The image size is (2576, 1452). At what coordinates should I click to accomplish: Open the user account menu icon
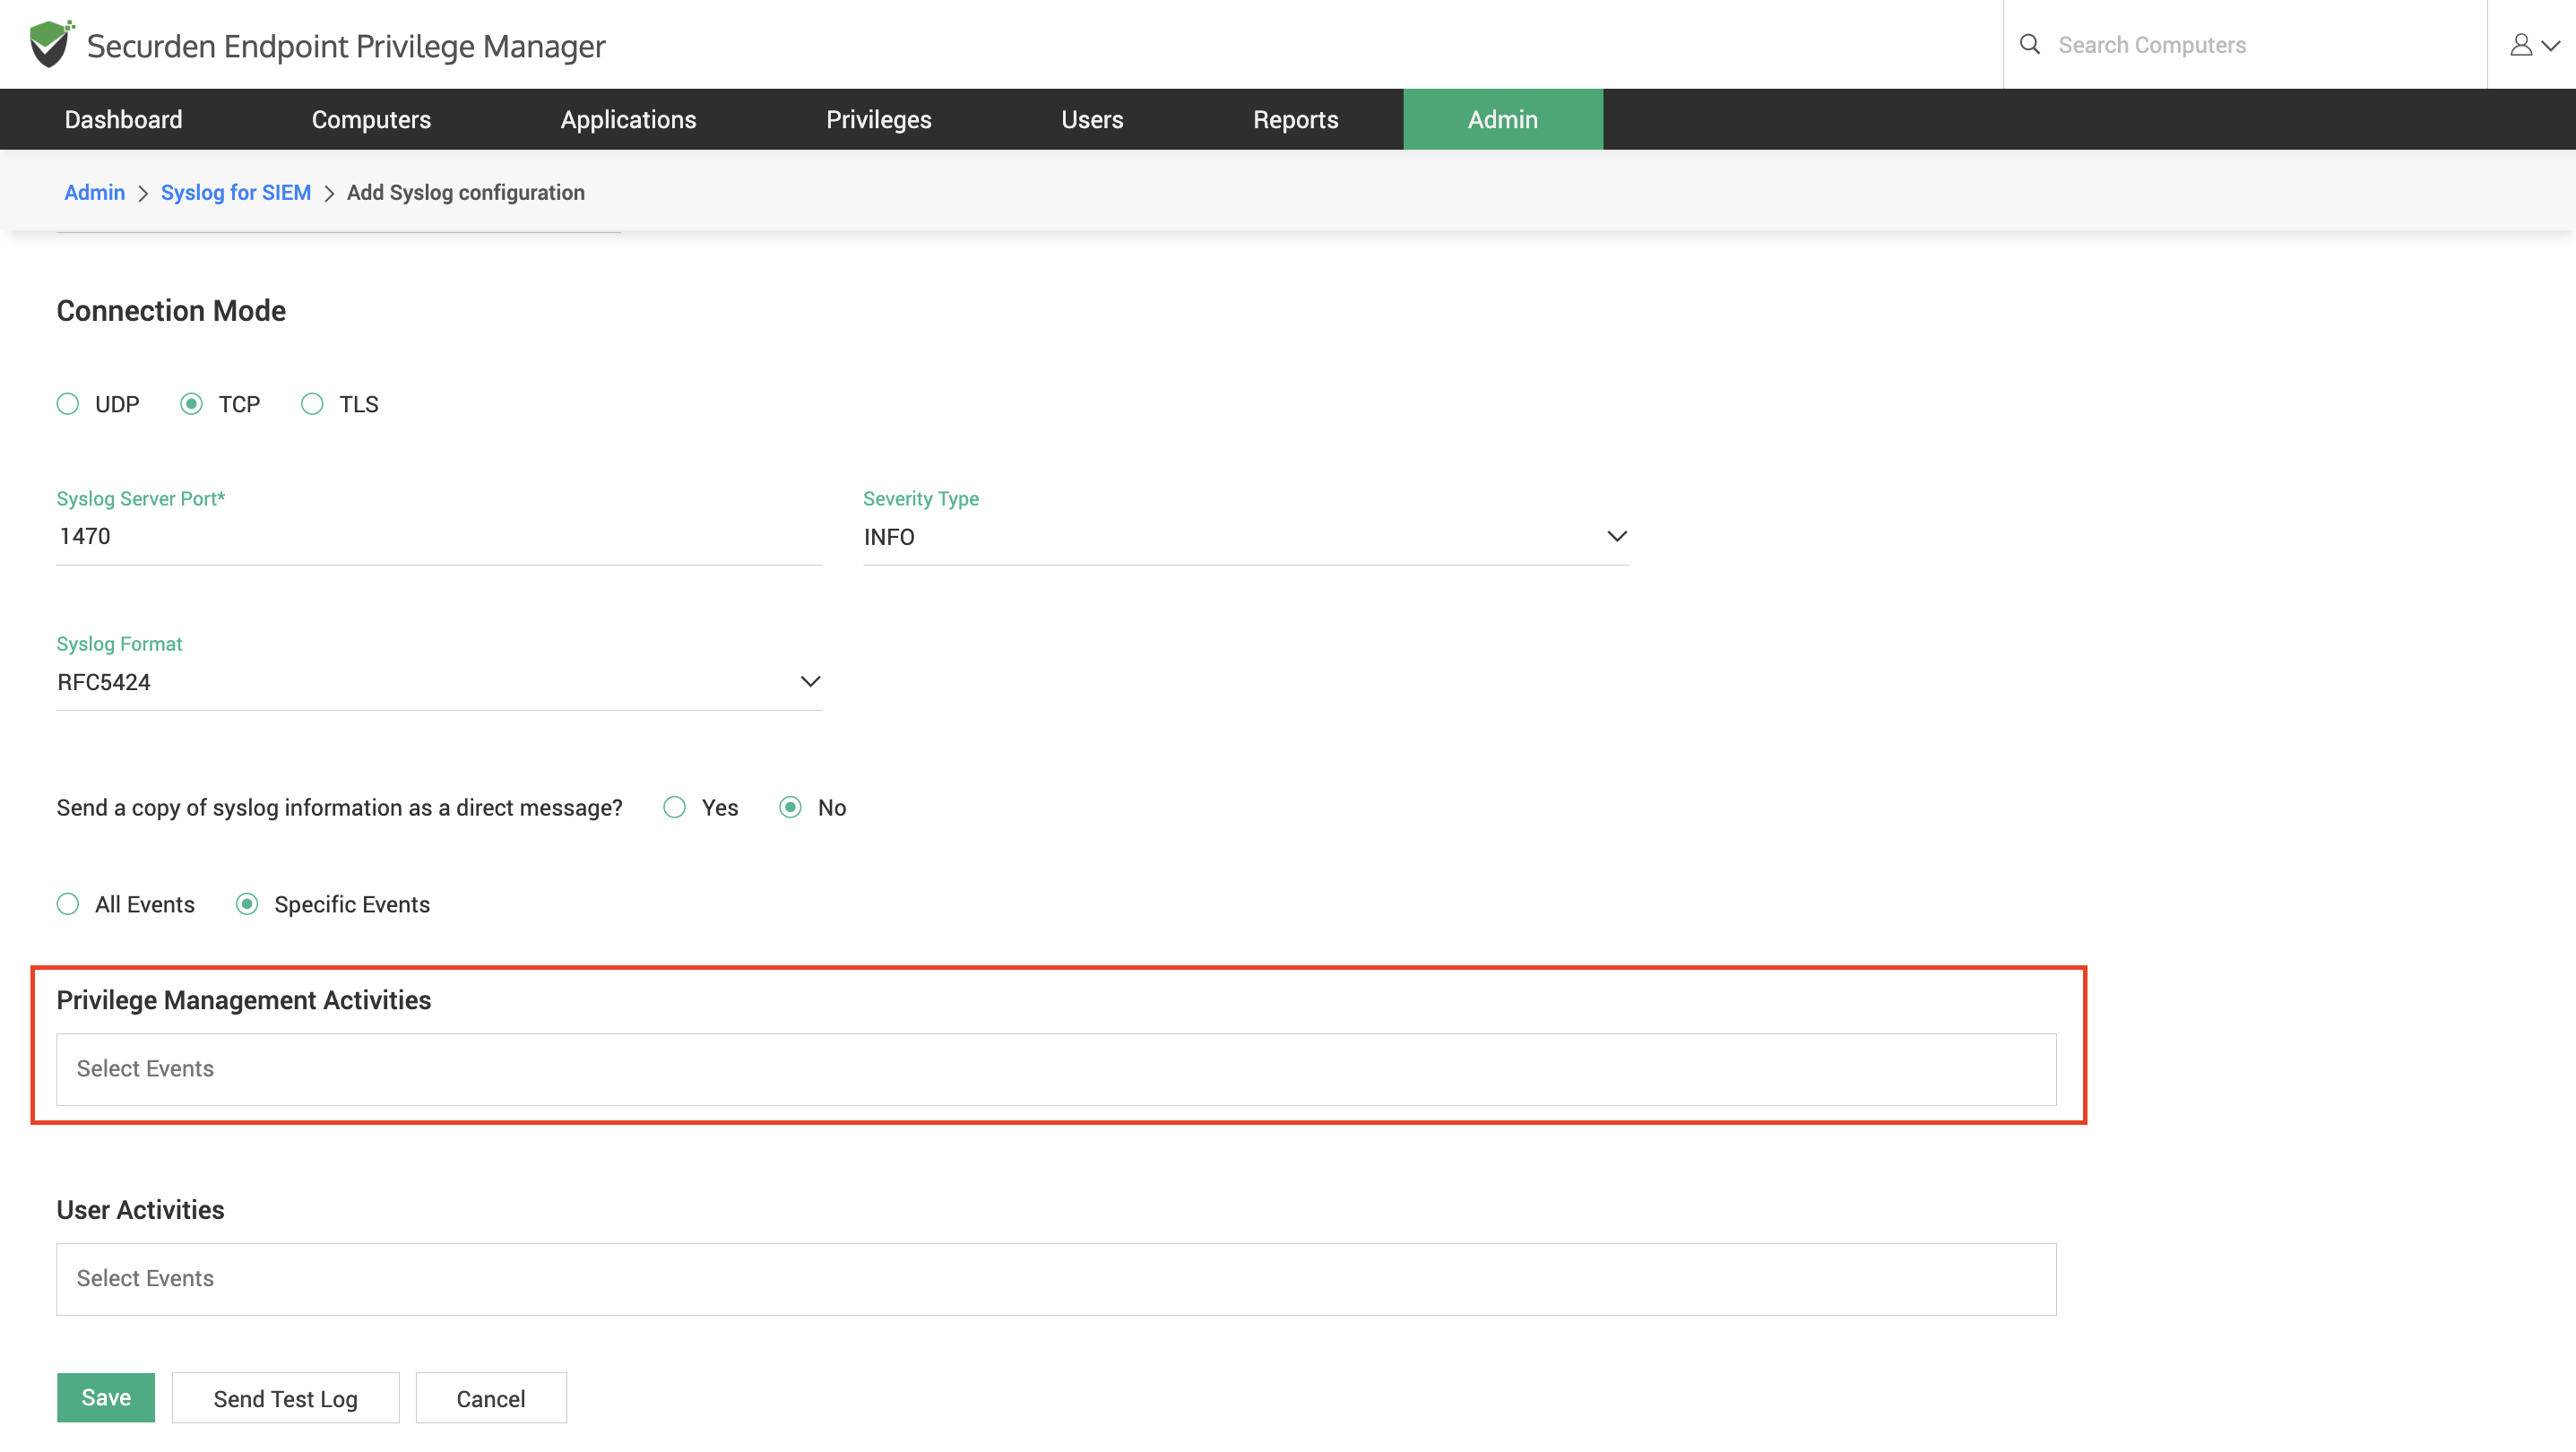[2534, 44]
